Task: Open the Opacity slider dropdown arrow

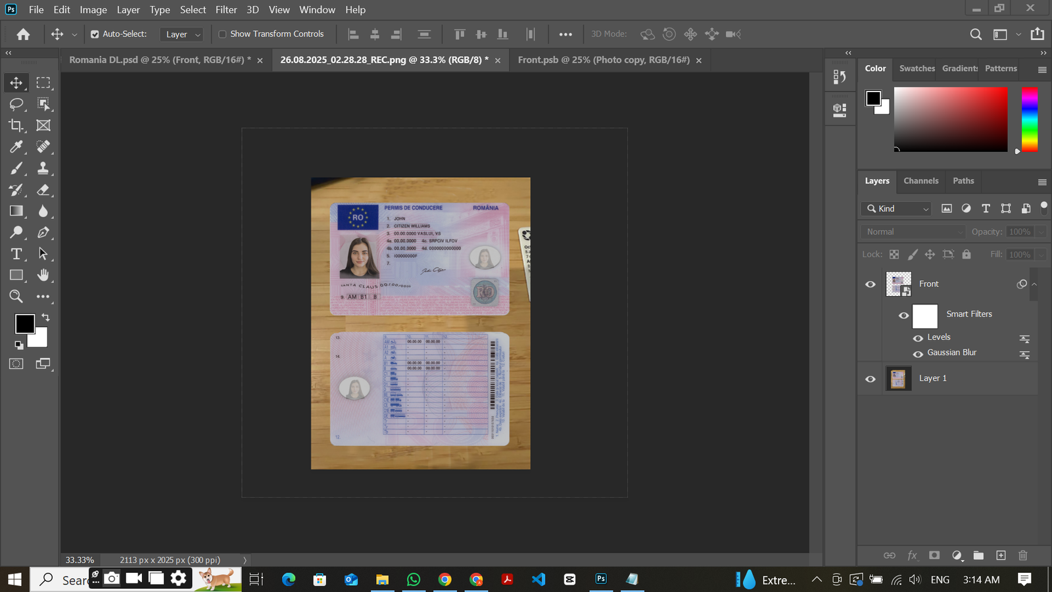Action: [x=1041, y=232]
